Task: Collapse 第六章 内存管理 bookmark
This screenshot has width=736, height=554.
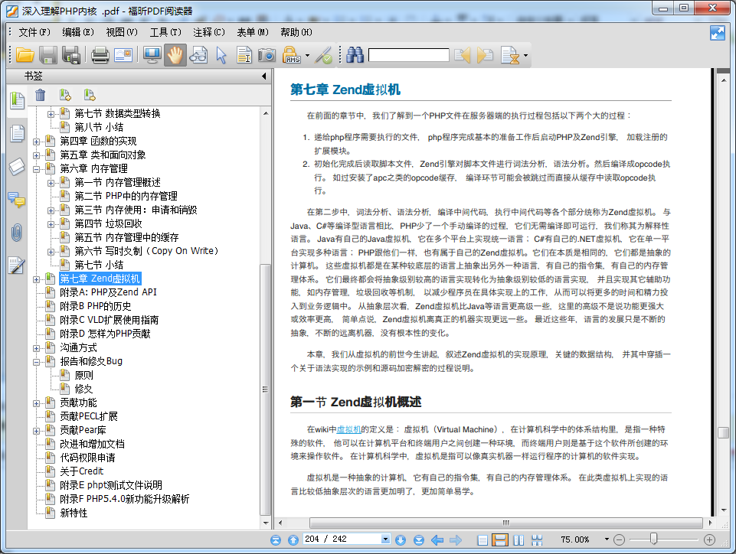Action: click(x=36, y=169)
